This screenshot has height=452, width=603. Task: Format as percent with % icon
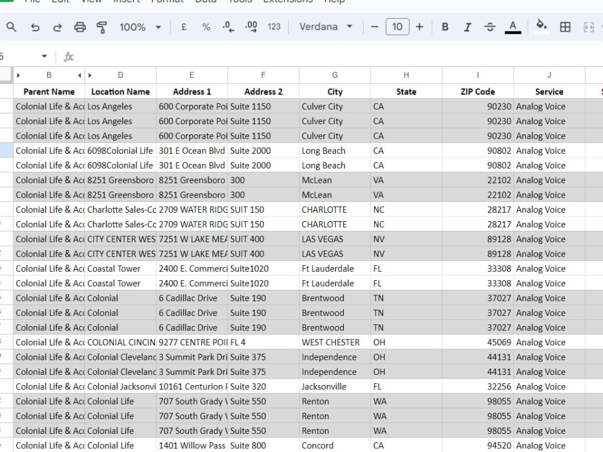click(x=206, y=27)
